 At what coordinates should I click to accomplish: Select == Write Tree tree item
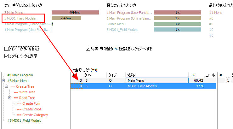tap(25, 92)
